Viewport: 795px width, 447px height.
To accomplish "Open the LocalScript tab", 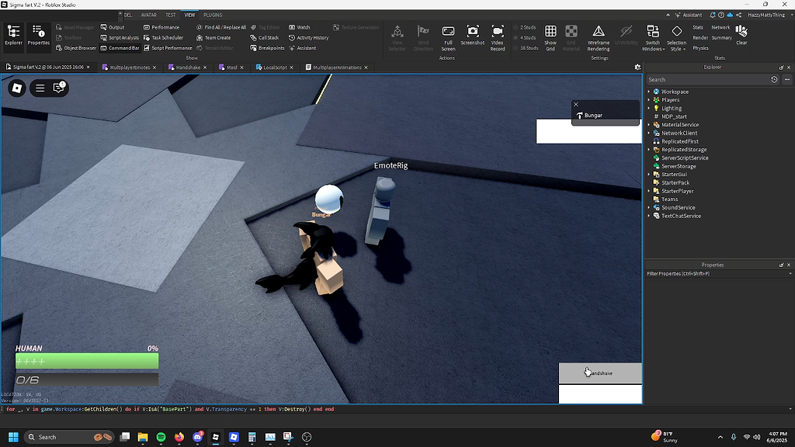I will [275, 68].
